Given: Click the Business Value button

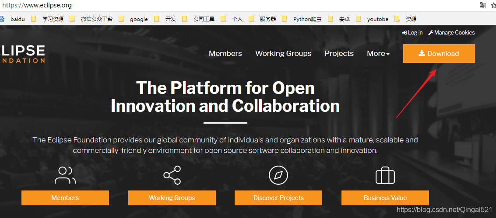Looking at the screenshot, I should pyautogui.click(x=385, y=198).
